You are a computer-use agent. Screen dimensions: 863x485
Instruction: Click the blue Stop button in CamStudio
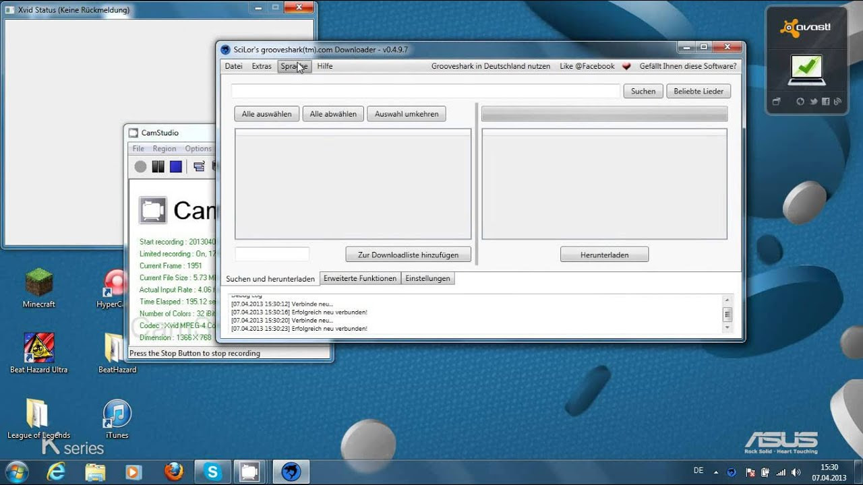175,166
